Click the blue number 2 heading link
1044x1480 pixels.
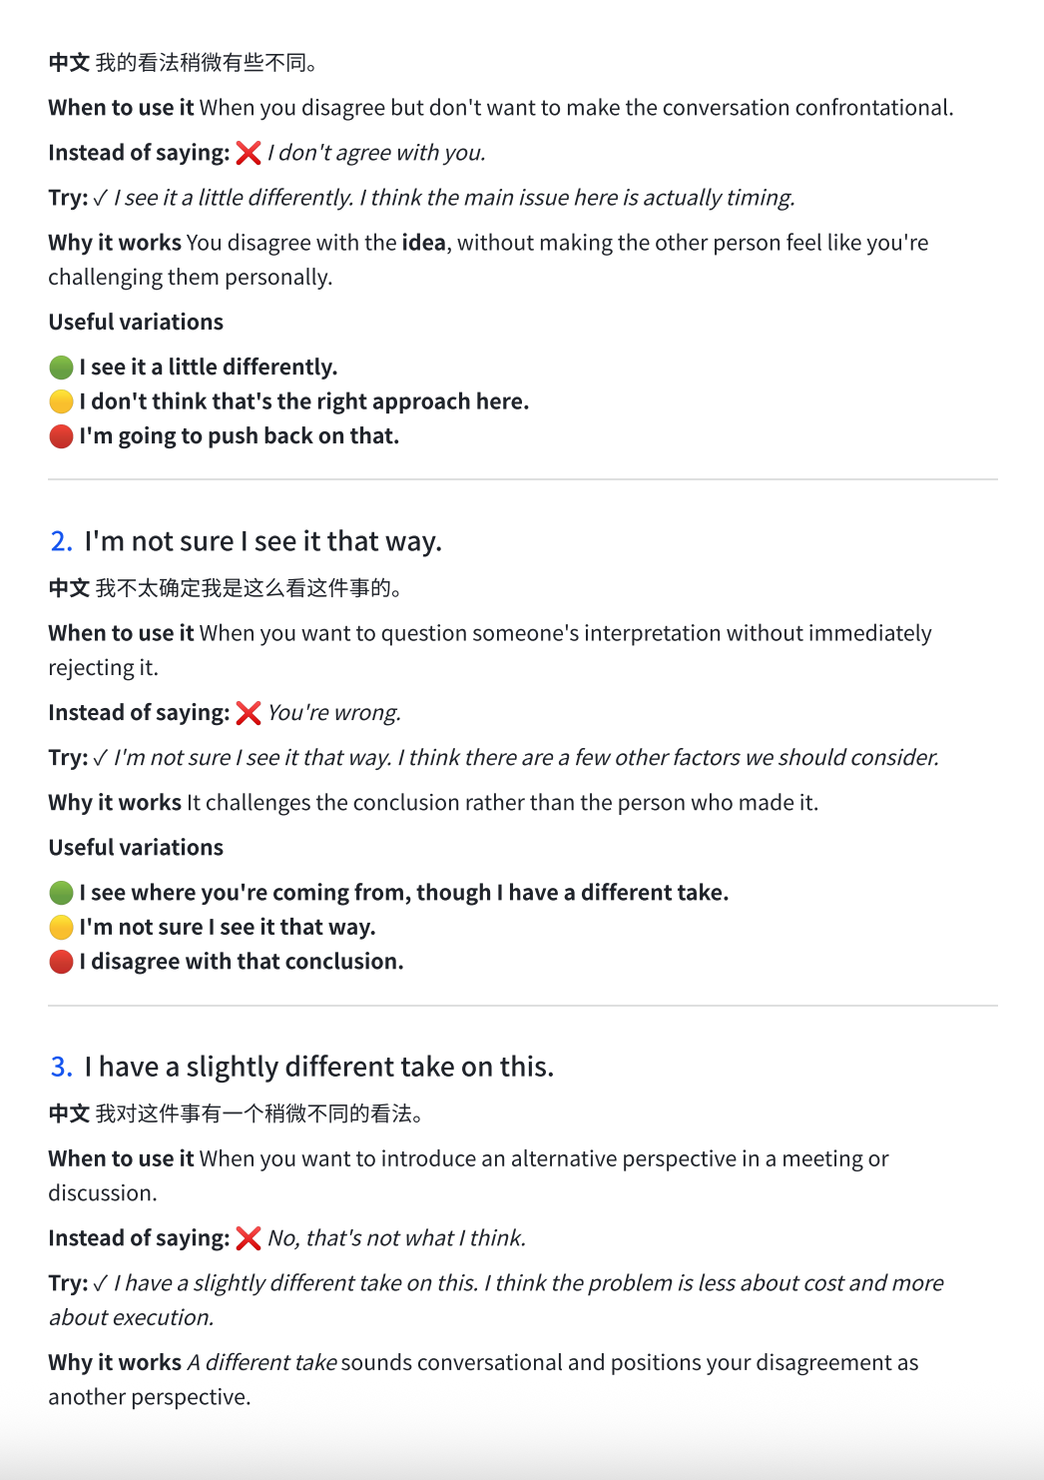[x=61, y=541]
